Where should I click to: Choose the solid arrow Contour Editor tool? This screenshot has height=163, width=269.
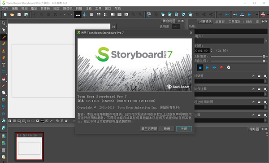(4, 30)
